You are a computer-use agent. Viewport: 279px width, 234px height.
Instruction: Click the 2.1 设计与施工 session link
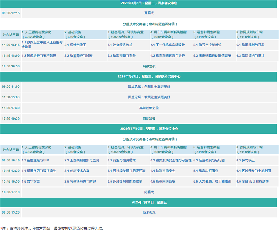coord(75,45)
